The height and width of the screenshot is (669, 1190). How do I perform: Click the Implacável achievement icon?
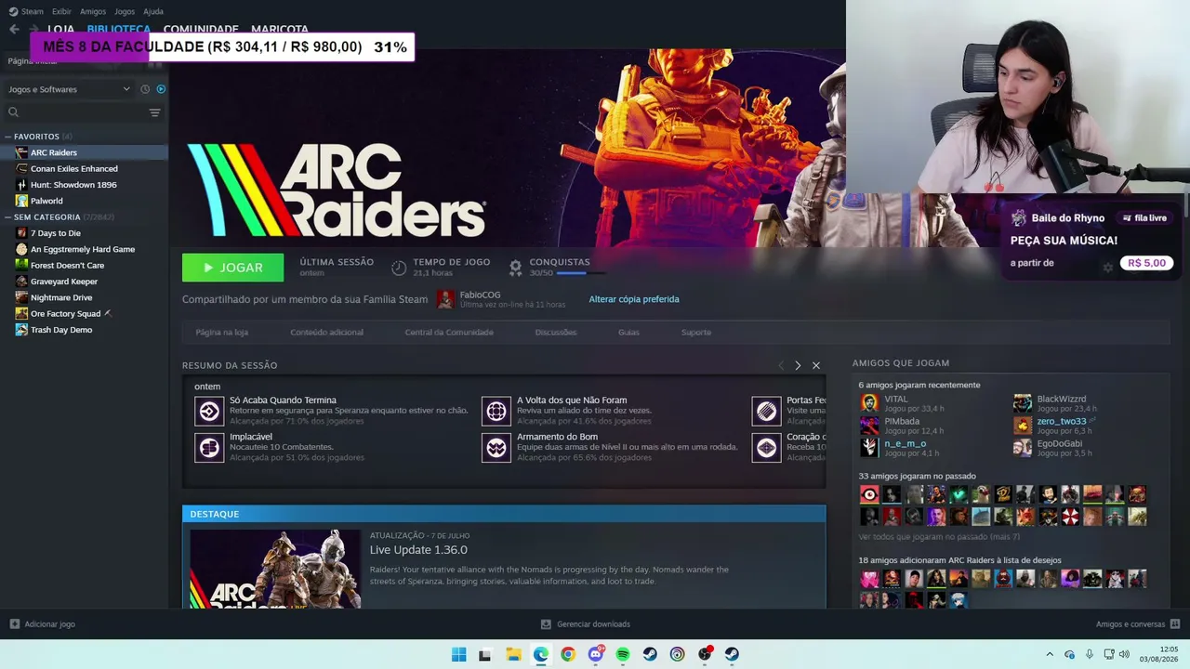pos(209,447)
